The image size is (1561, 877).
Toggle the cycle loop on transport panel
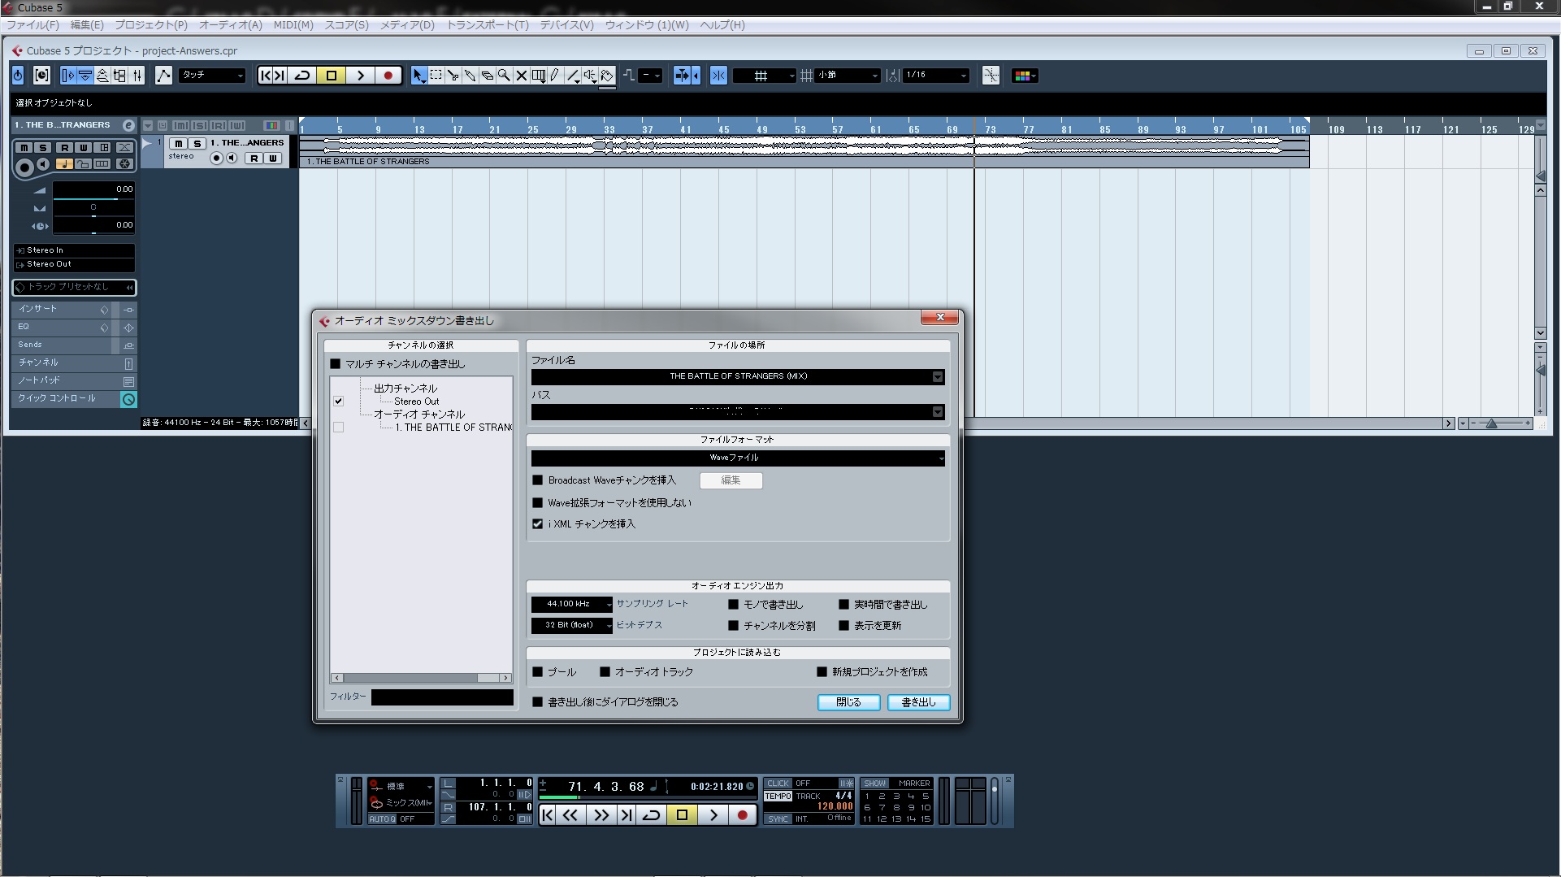point(652,814)
